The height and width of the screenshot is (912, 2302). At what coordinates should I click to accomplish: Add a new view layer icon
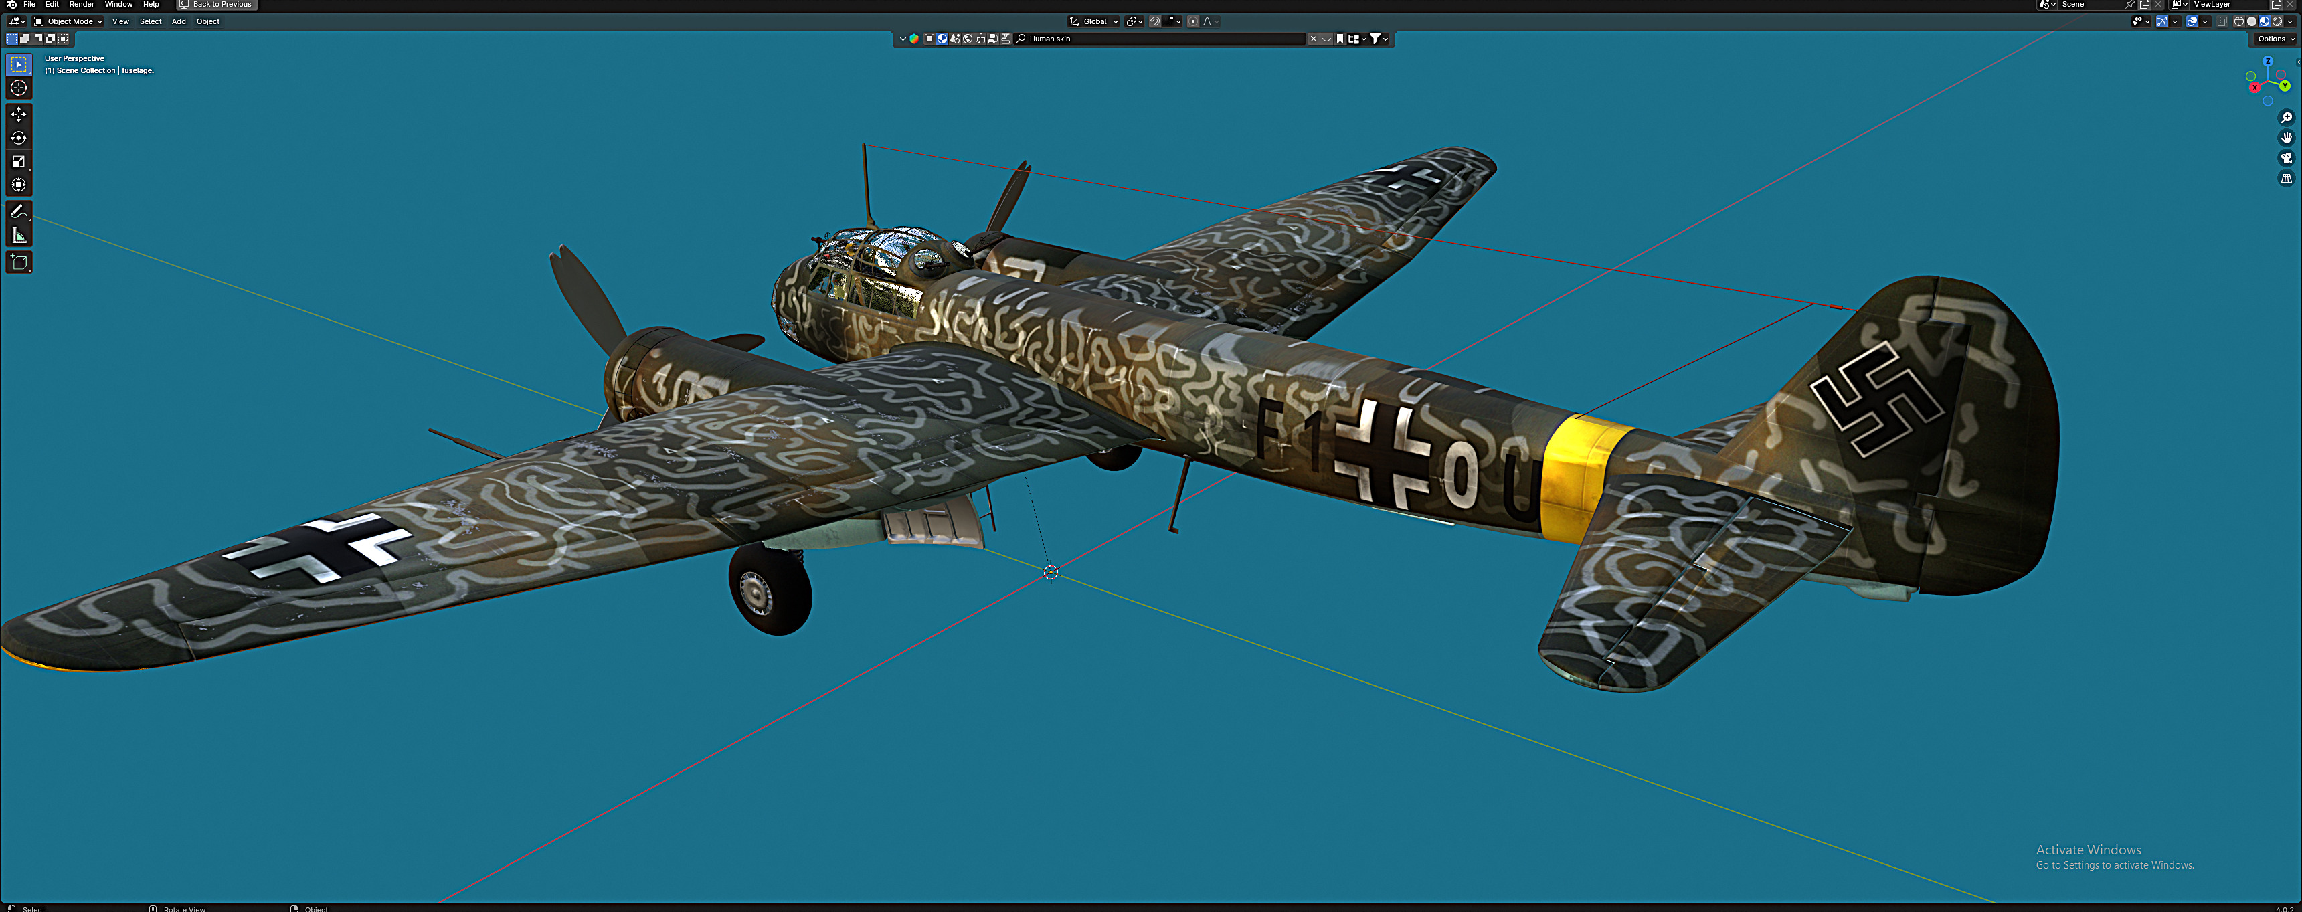[2276, 5]
